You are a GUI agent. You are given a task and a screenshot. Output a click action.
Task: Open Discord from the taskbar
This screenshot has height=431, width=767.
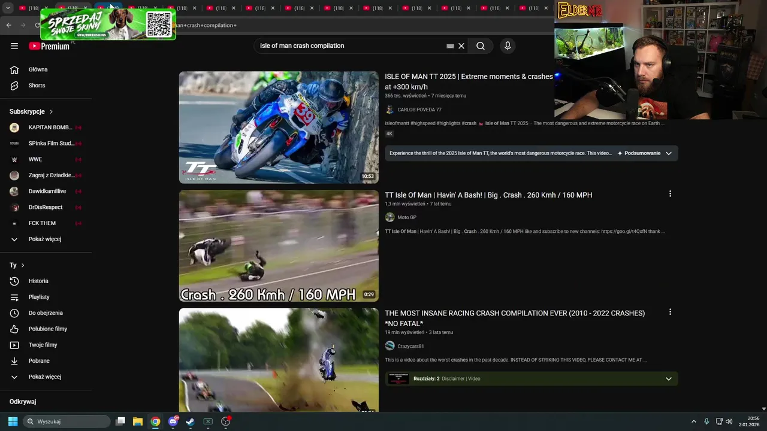click(173, 421)
